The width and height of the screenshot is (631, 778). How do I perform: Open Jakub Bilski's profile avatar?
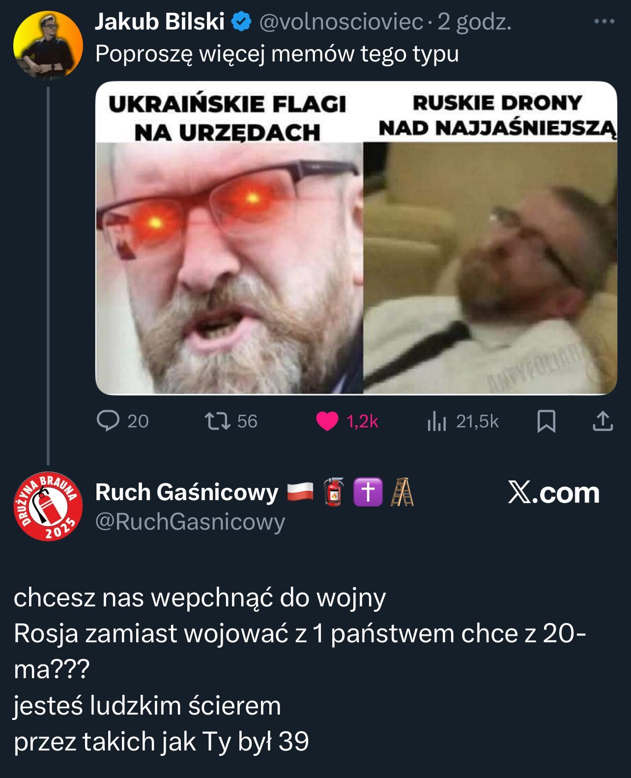pyautogui.click(x=48, y=45)
